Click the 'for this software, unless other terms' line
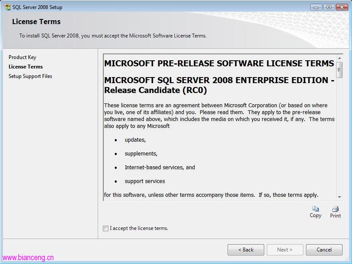Image resolution: width=352 pixels, height=264 pixels. point(211,195)
